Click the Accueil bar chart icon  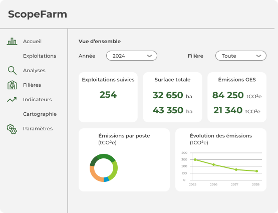tap(12, 41)
